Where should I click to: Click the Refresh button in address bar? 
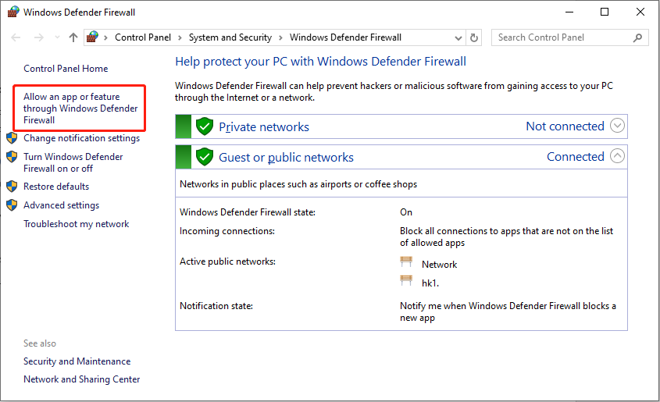474,37
